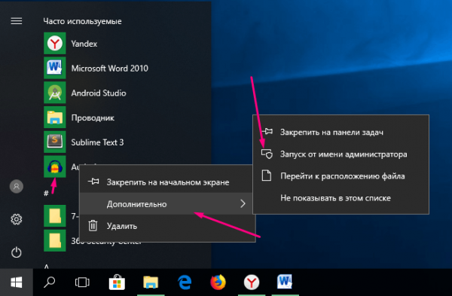The height and width of the screenshot is (296, 452).
Task: Switch to Yandex browser on taskbar
Action: 252,282
